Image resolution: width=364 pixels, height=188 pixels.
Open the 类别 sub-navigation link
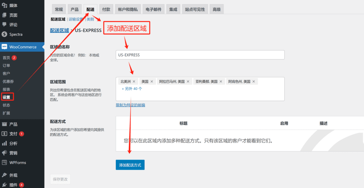tap(90, 19)
